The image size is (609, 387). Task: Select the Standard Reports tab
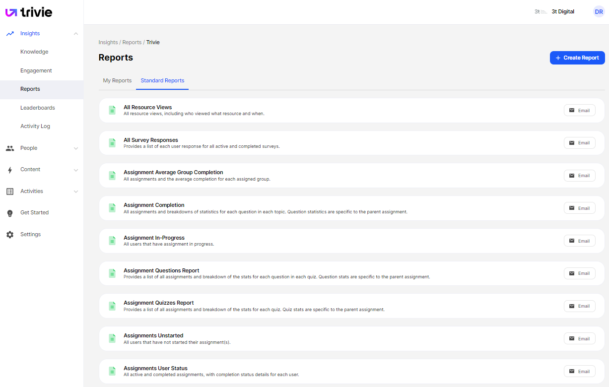coord(162,80)
